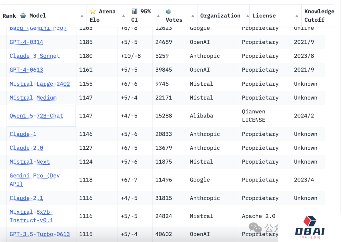The width and height of the screenshot is (344, 242).
Task: Follow the Mixtral-8x7b-Instruct-v0.1 link
Action: [x=31, y=216]
